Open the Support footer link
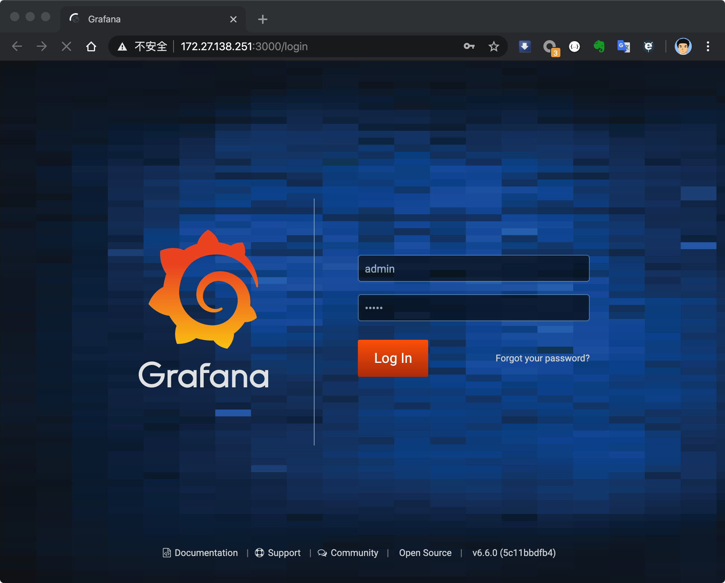Screen dimensions: 725x583 coord(278,553)
